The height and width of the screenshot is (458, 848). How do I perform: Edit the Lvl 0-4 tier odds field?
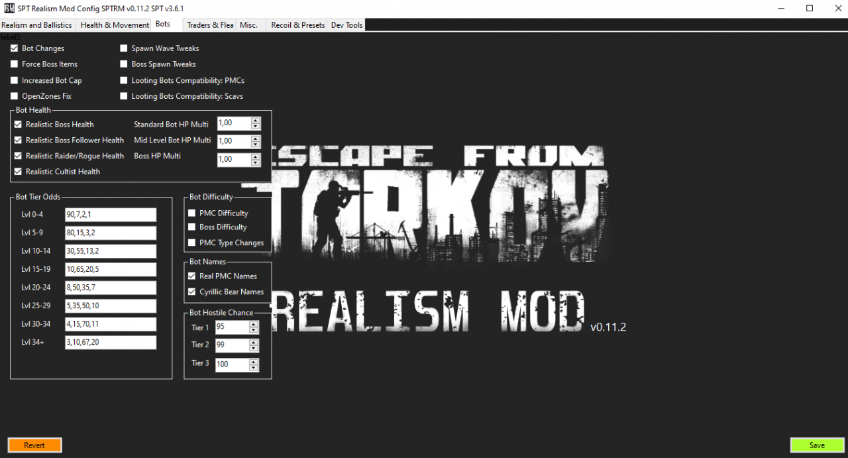click(111, 215)
